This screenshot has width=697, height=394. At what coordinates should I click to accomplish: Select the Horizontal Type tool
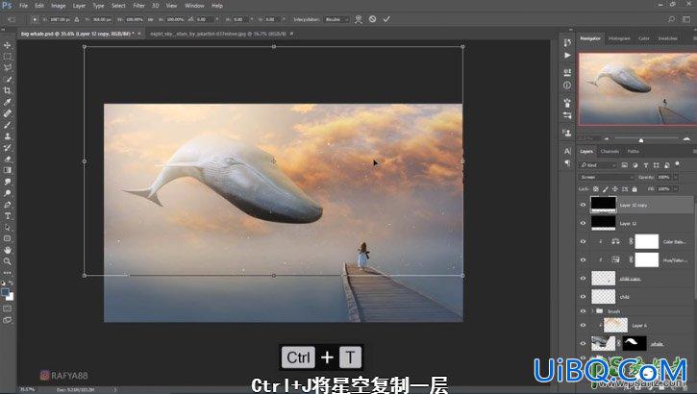7,216
